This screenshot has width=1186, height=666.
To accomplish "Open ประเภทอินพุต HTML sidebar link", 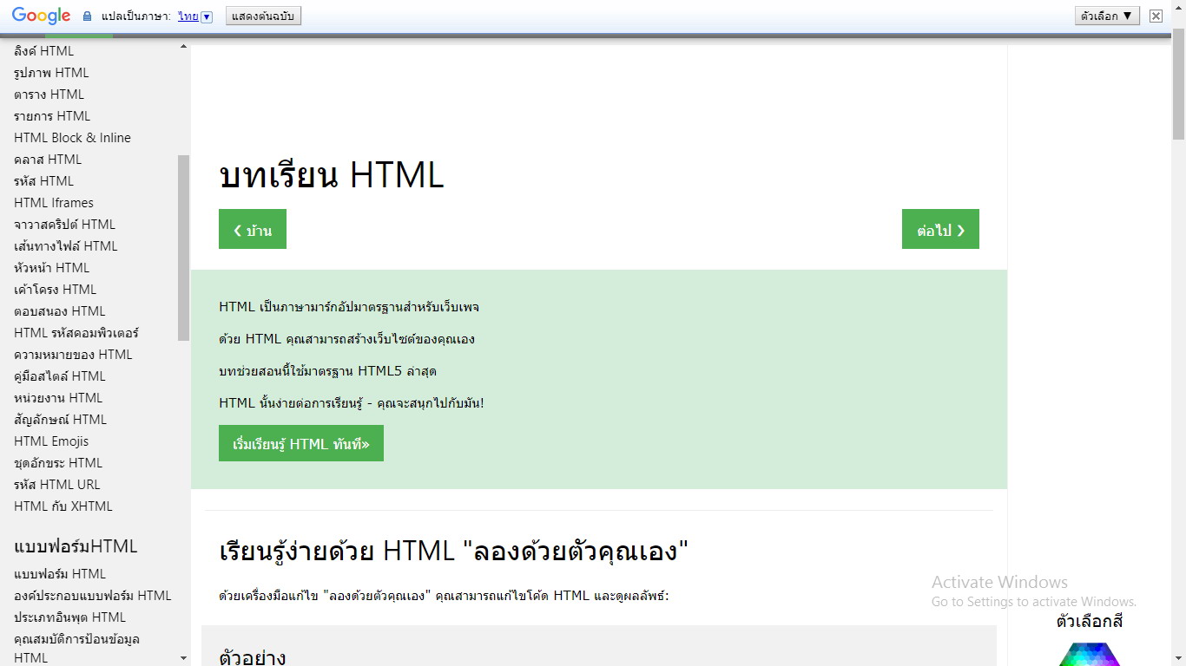I will click(x=69, y=617).
